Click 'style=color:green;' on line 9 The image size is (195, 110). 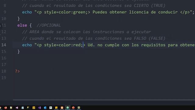click(x=66, y=12)
